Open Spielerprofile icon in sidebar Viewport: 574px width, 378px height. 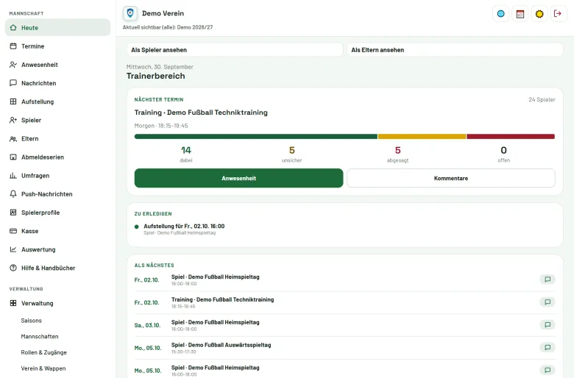point(13,213)
